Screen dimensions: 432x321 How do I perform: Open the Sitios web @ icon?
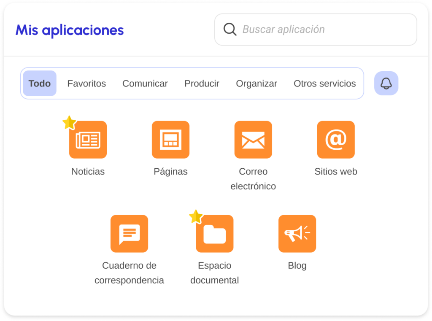(336, 140)
